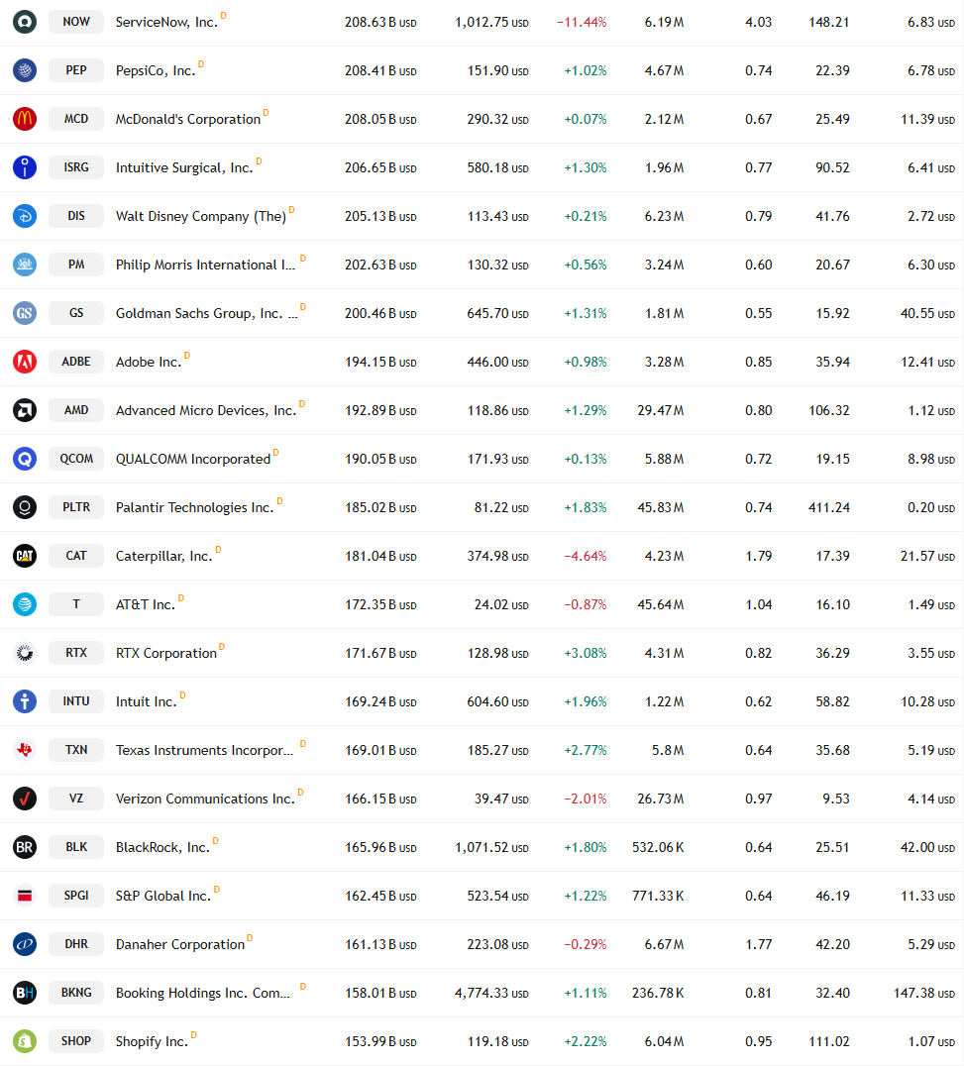Click the Intuit logo icon
Viewport: 964px width, 1066px height.
25,701
